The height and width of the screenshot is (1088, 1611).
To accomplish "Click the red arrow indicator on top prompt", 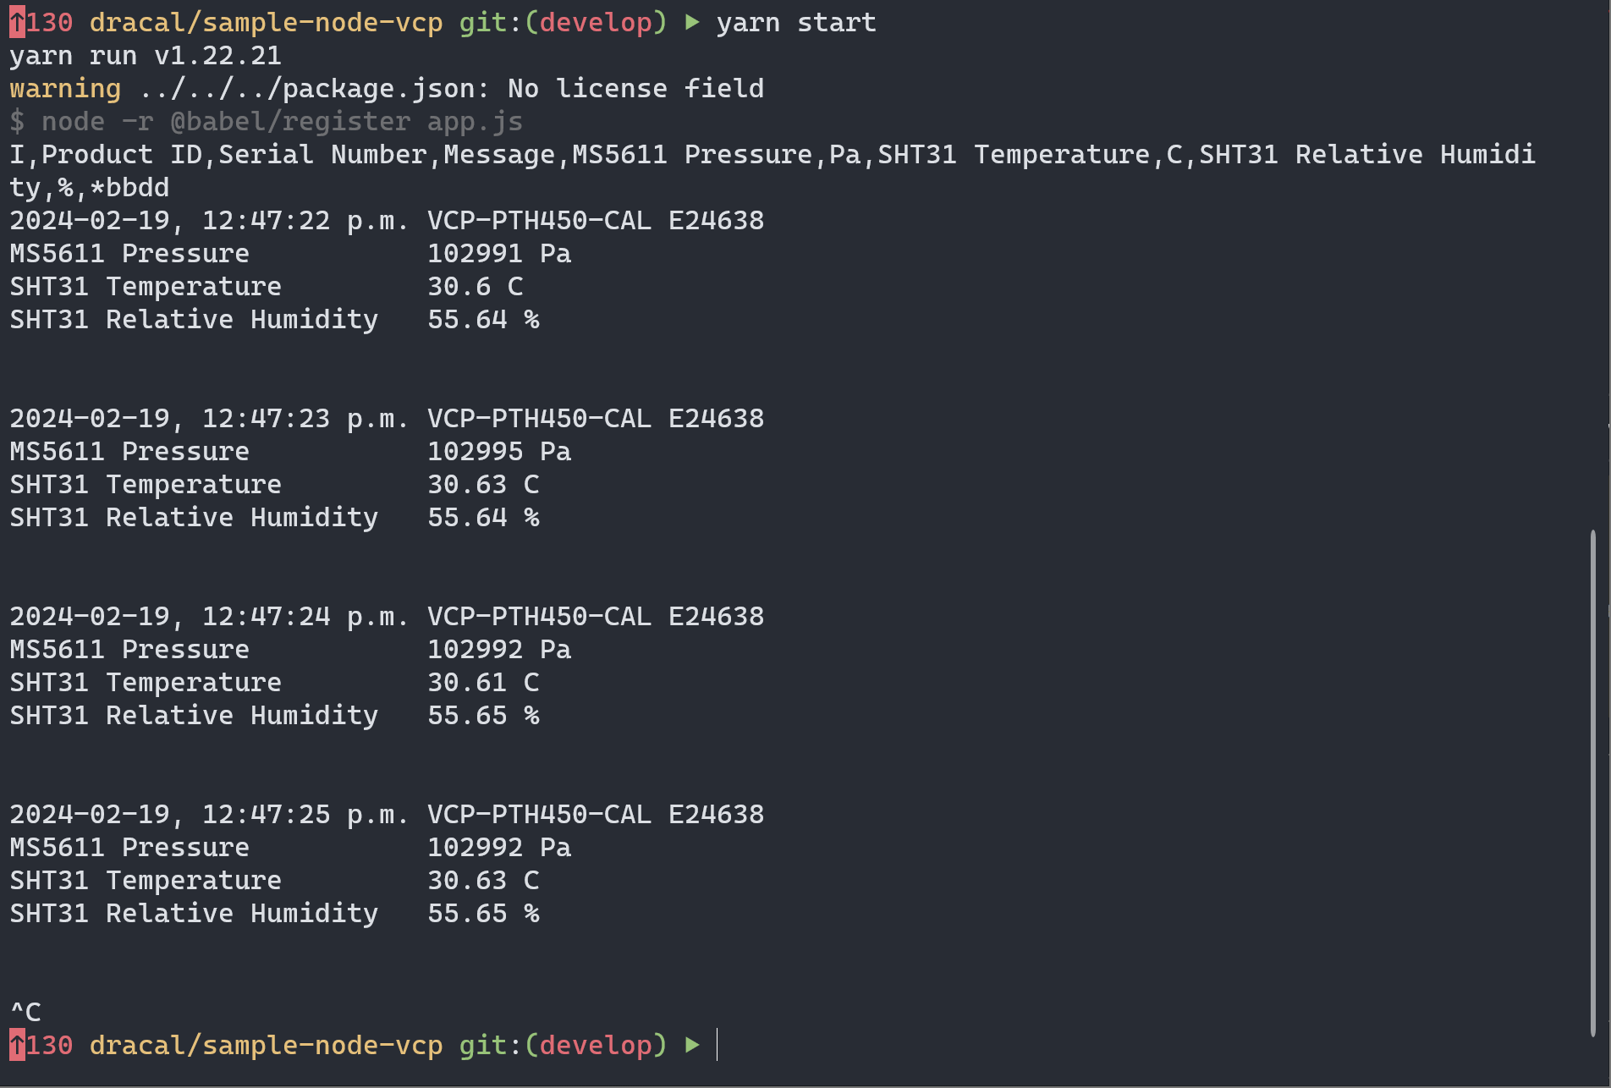I will tap(17, 23).
